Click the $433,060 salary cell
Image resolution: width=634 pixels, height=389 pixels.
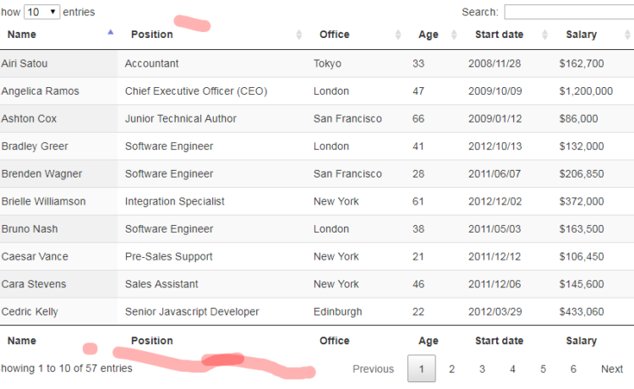coord(593,311)
